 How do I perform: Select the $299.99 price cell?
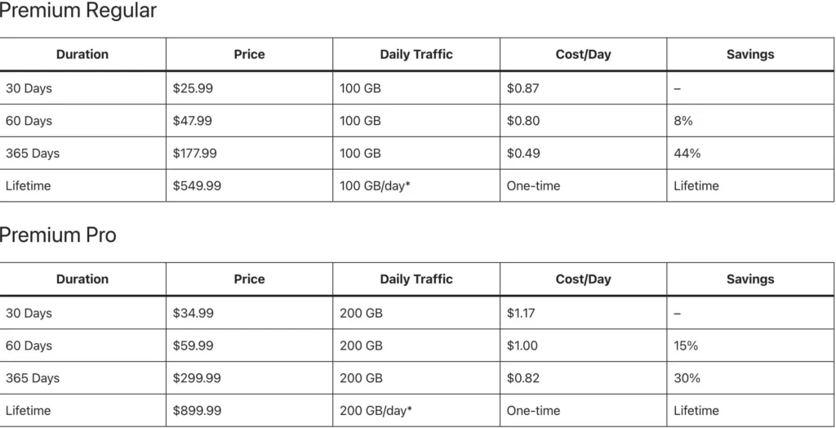(x=197, y=378)
